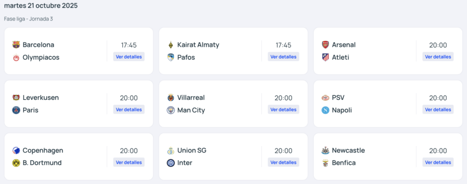
Task: Open details for Barcelona vs Olympiacos
Action: 129,57
